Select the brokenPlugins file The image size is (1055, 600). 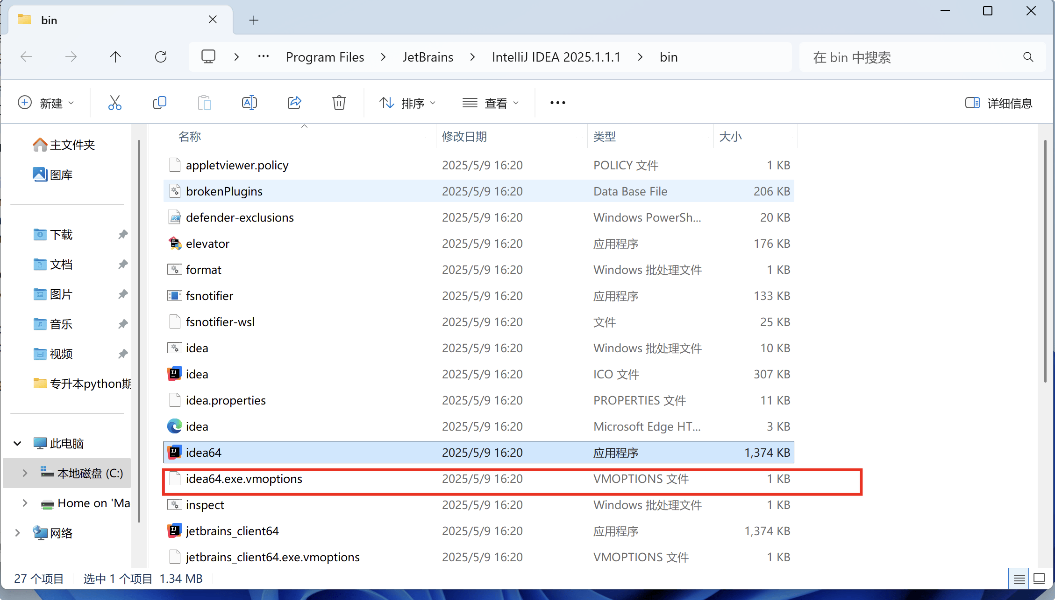[x=479, y=191]
